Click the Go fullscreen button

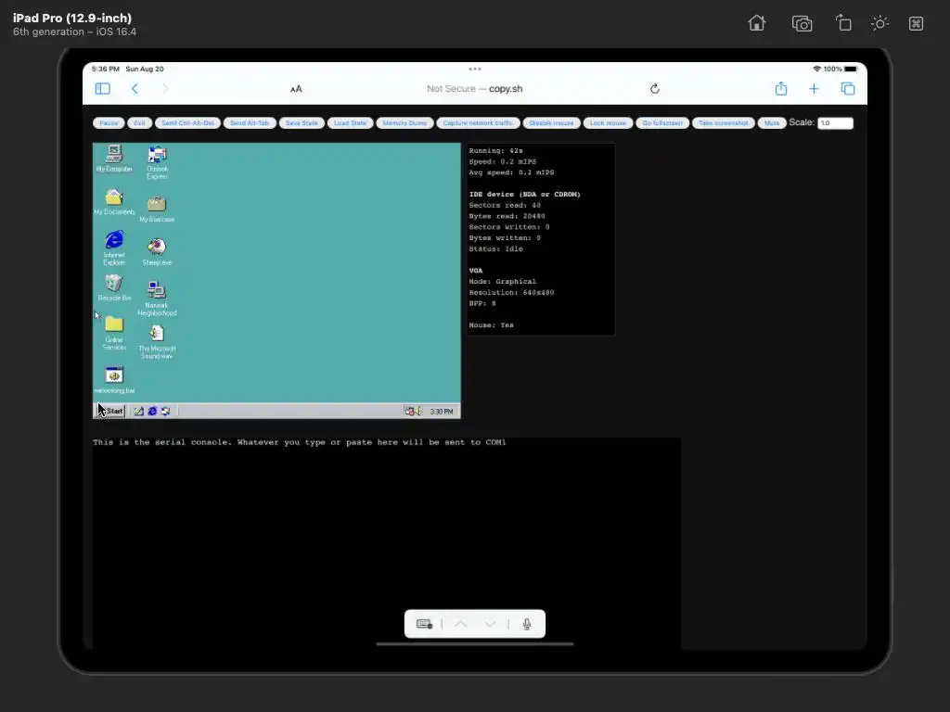click(662, 123)
